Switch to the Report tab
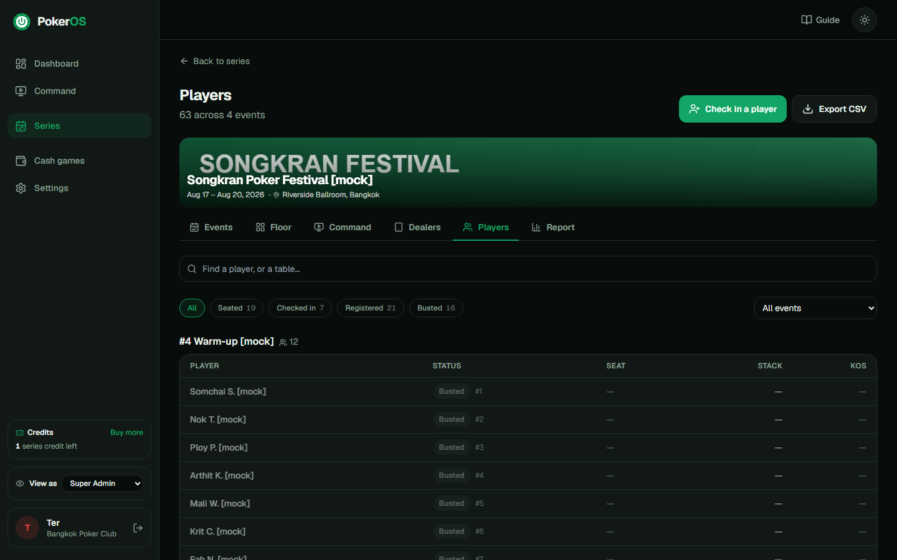The image size is (897, 560). pyautogui.click(x=553, y=227)
